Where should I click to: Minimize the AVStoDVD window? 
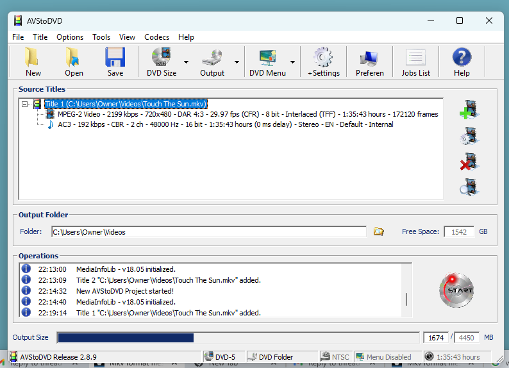tap(430, 21)
